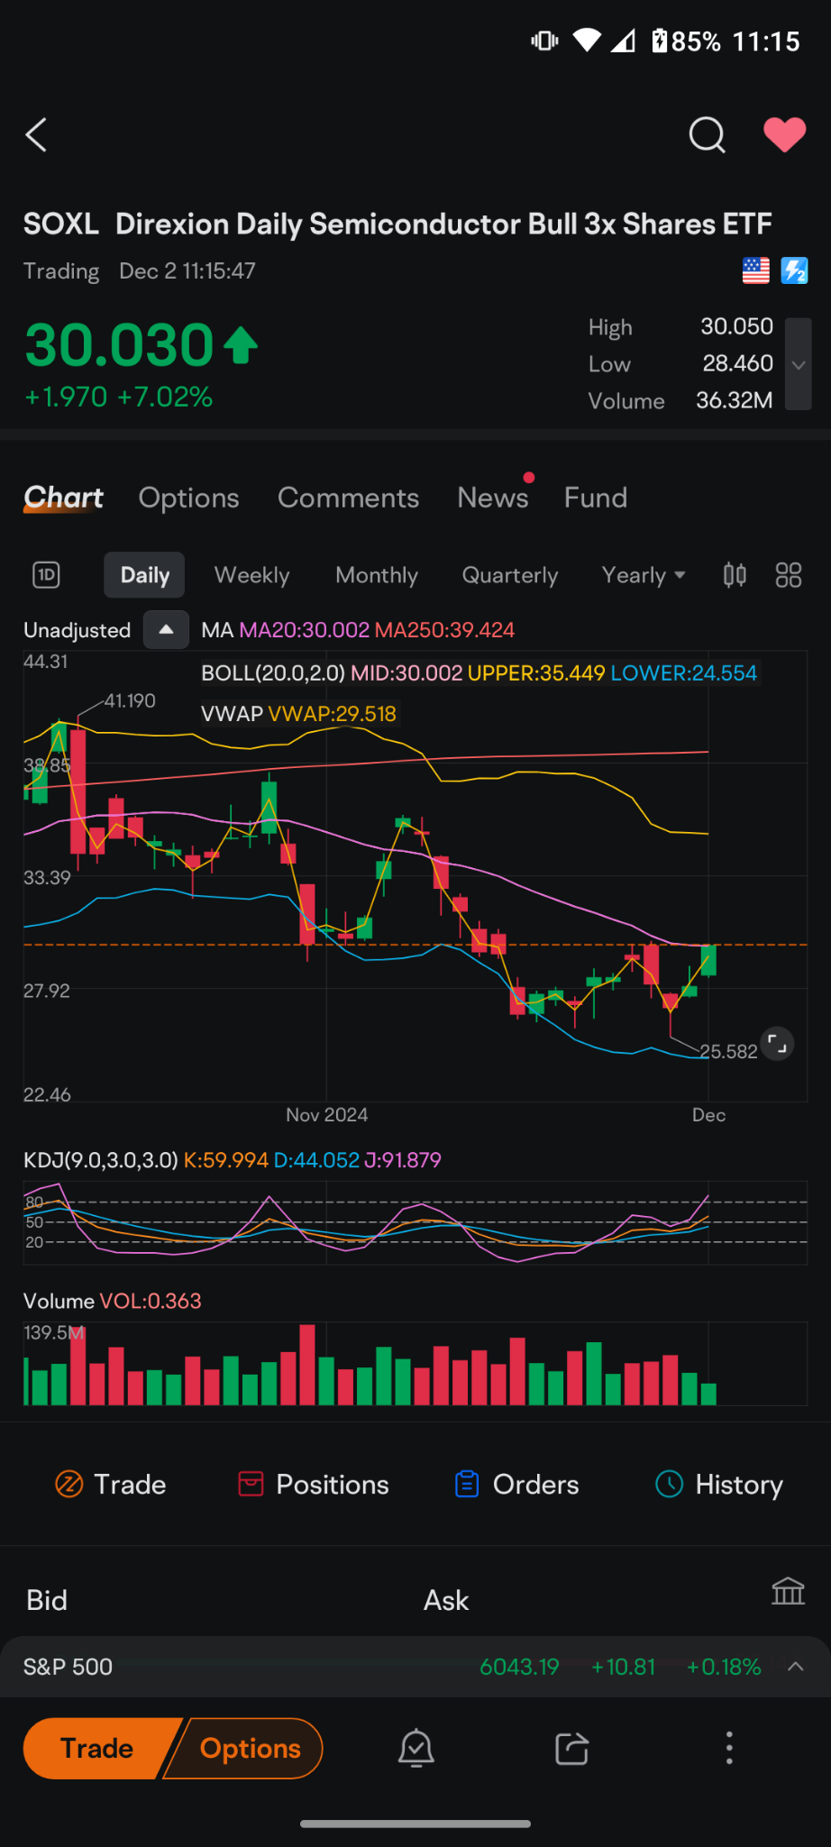Tap the orange Trade button

point(96,1748)
